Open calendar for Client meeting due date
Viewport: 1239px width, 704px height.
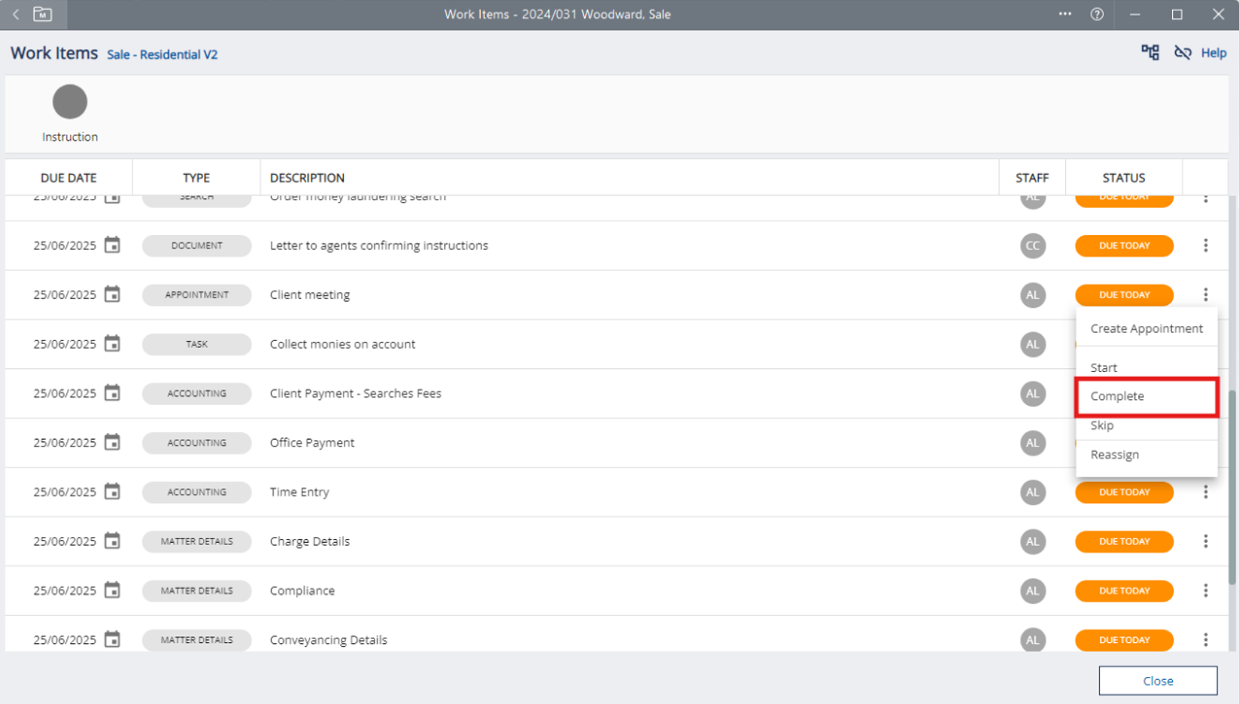point(112,294)
